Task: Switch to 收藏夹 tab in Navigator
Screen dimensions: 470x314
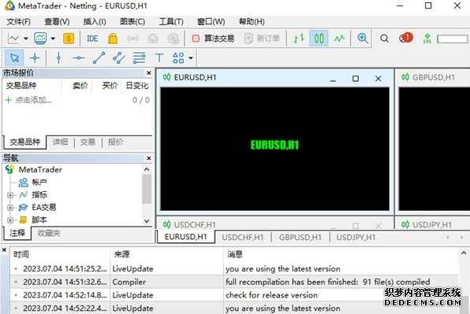Action: coord(49,233)
